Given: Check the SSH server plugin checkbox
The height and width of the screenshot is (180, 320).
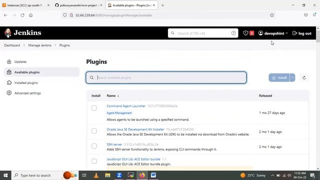Looking at the screenshot, I should 94,146.
